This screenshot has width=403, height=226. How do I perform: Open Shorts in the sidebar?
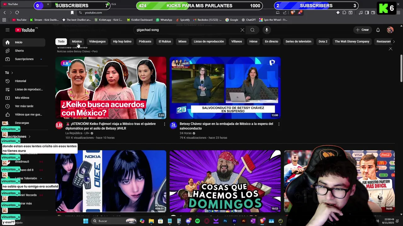coord(24,51)
